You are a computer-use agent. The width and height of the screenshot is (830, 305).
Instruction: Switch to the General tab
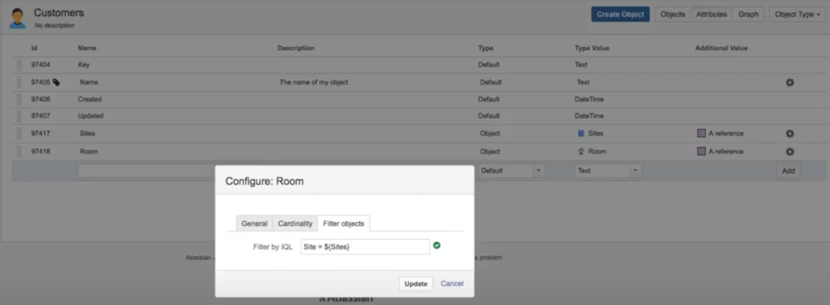[254, 224]
